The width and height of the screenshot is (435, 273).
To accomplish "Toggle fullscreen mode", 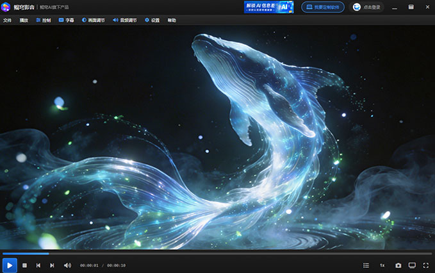I will (426, 265).
